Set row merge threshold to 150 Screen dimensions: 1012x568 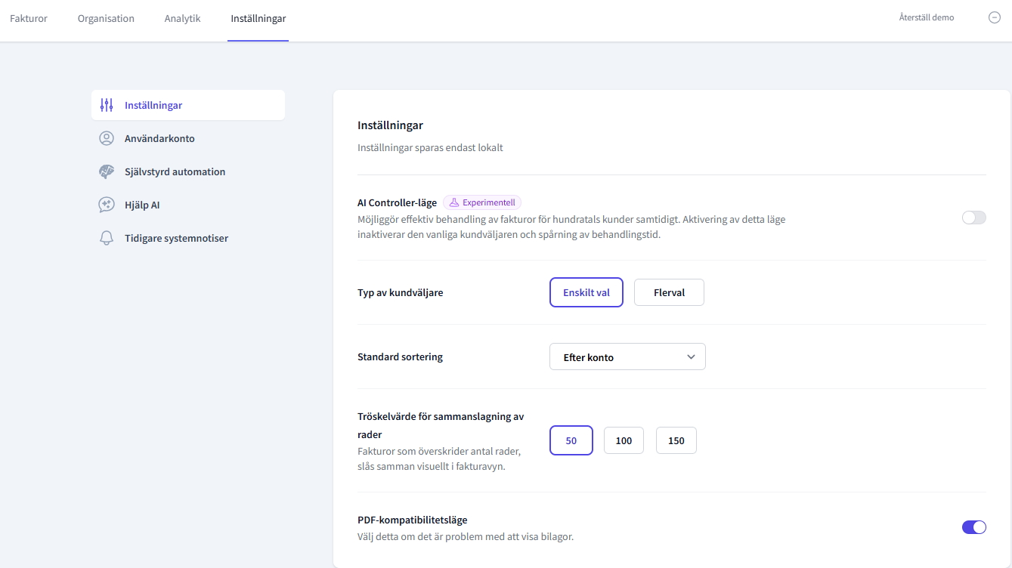pyautogui.click(x=676, y=440)
